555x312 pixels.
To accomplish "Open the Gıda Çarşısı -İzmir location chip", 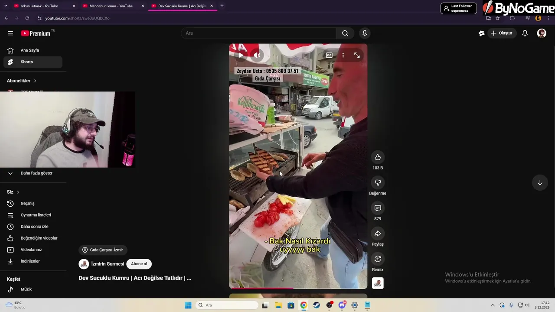I will [103, 250].
